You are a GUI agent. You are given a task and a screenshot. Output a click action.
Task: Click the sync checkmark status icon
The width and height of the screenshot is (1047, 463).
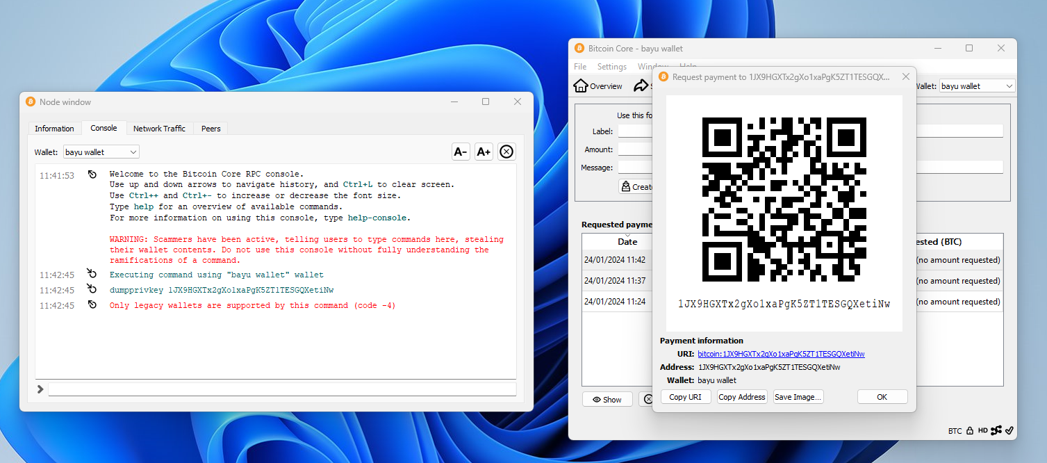[1009, 430]
